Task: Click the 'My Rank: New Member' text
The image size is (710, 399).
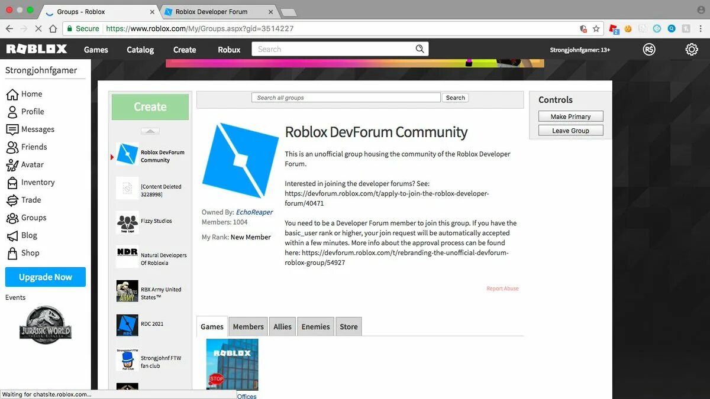Action: (x=236, y=237)
